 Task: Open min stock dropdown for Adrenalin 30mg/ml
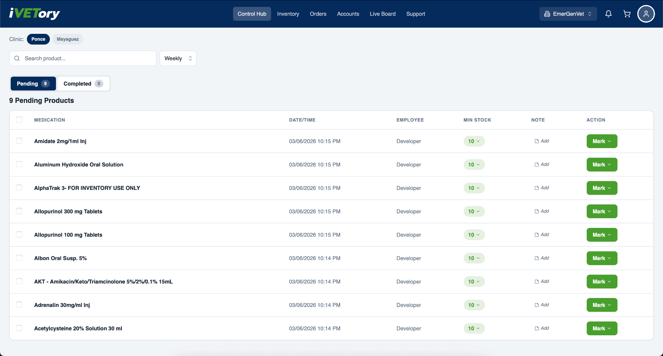pyautogui.click(x=474, y=305)
